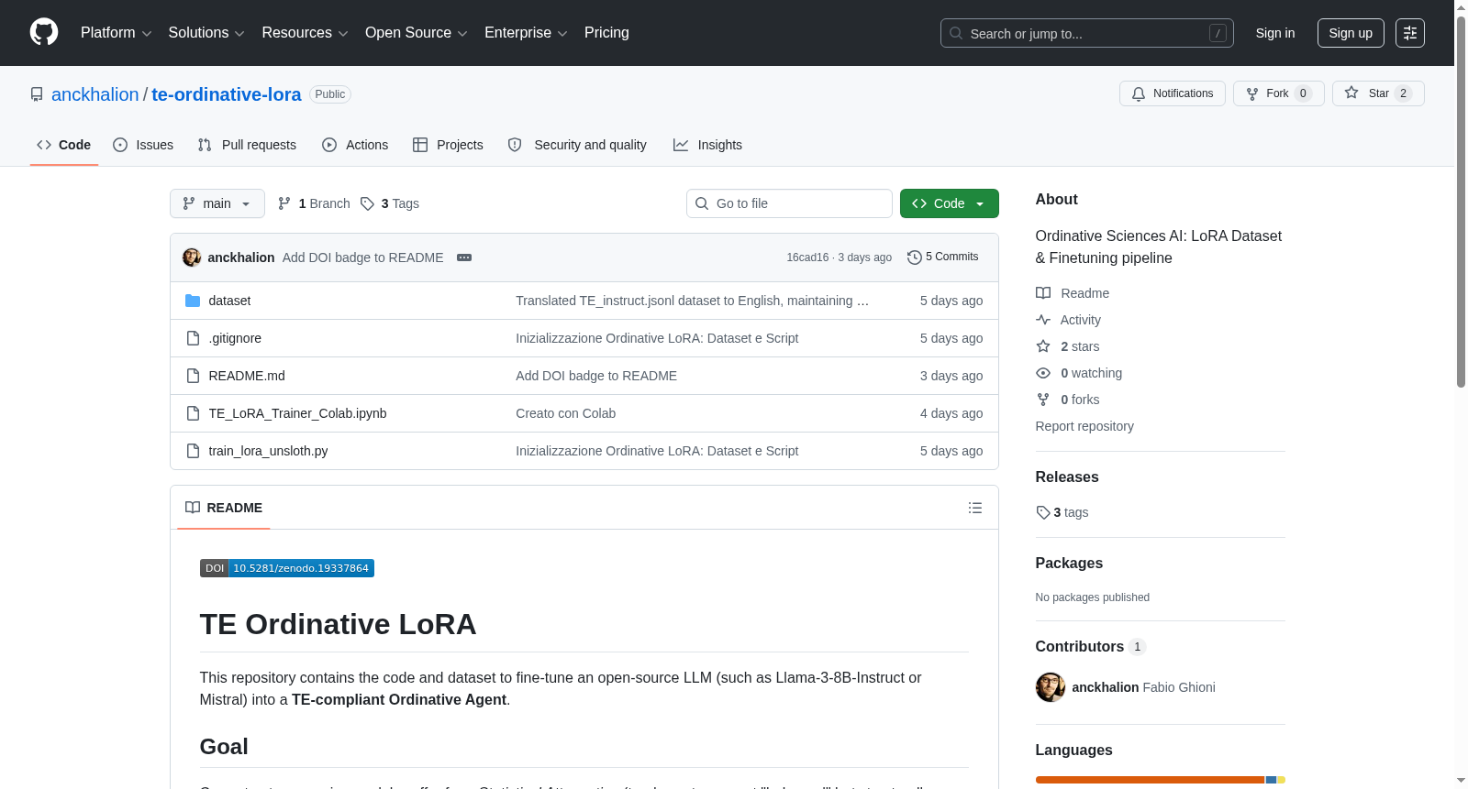The image size is (1468, 789).
Task: Click the dataset folder icon
Action: tap(193, 301)
